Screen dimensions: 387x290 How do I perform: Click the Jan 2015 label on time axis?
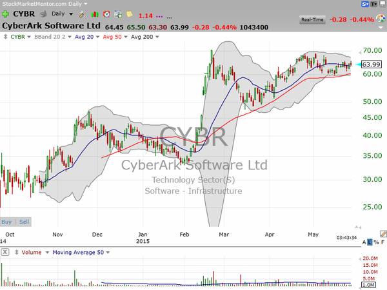click(143, 238)
